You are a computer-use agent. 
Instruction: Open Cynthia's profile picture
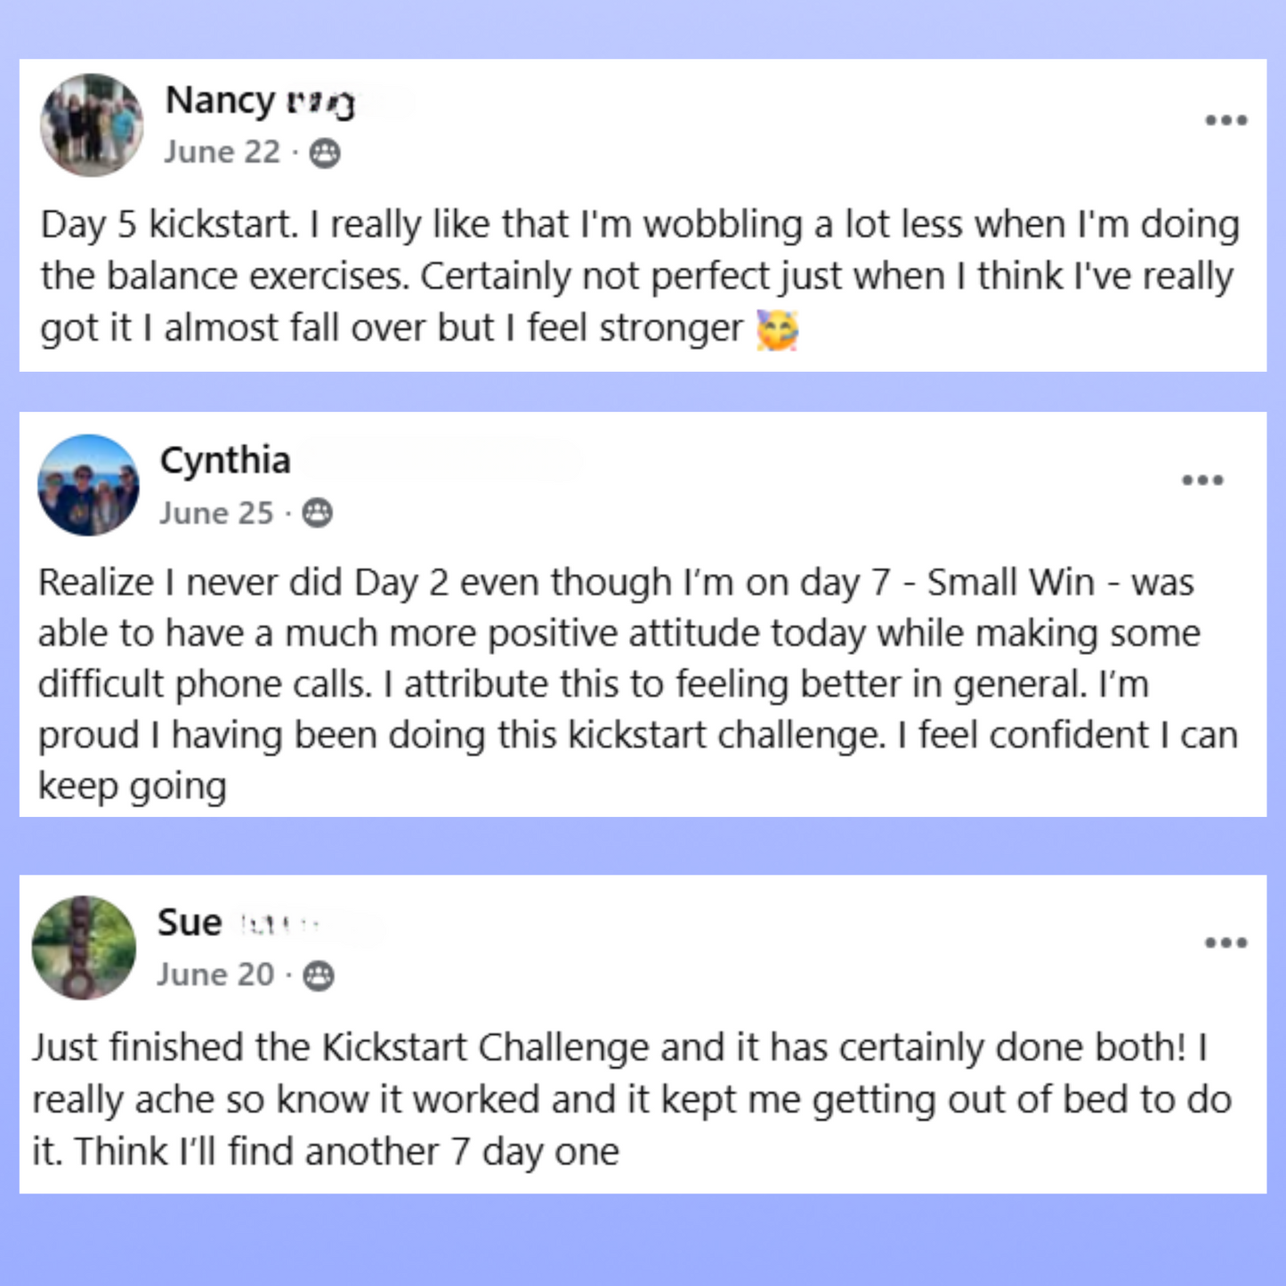(x=86, y=485)
